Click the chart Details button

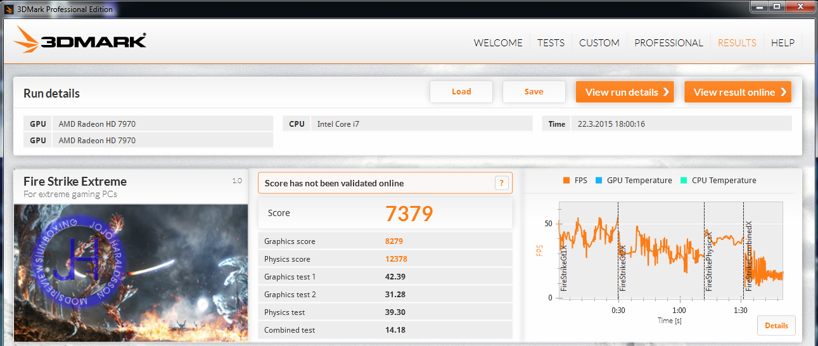point(776,326)
